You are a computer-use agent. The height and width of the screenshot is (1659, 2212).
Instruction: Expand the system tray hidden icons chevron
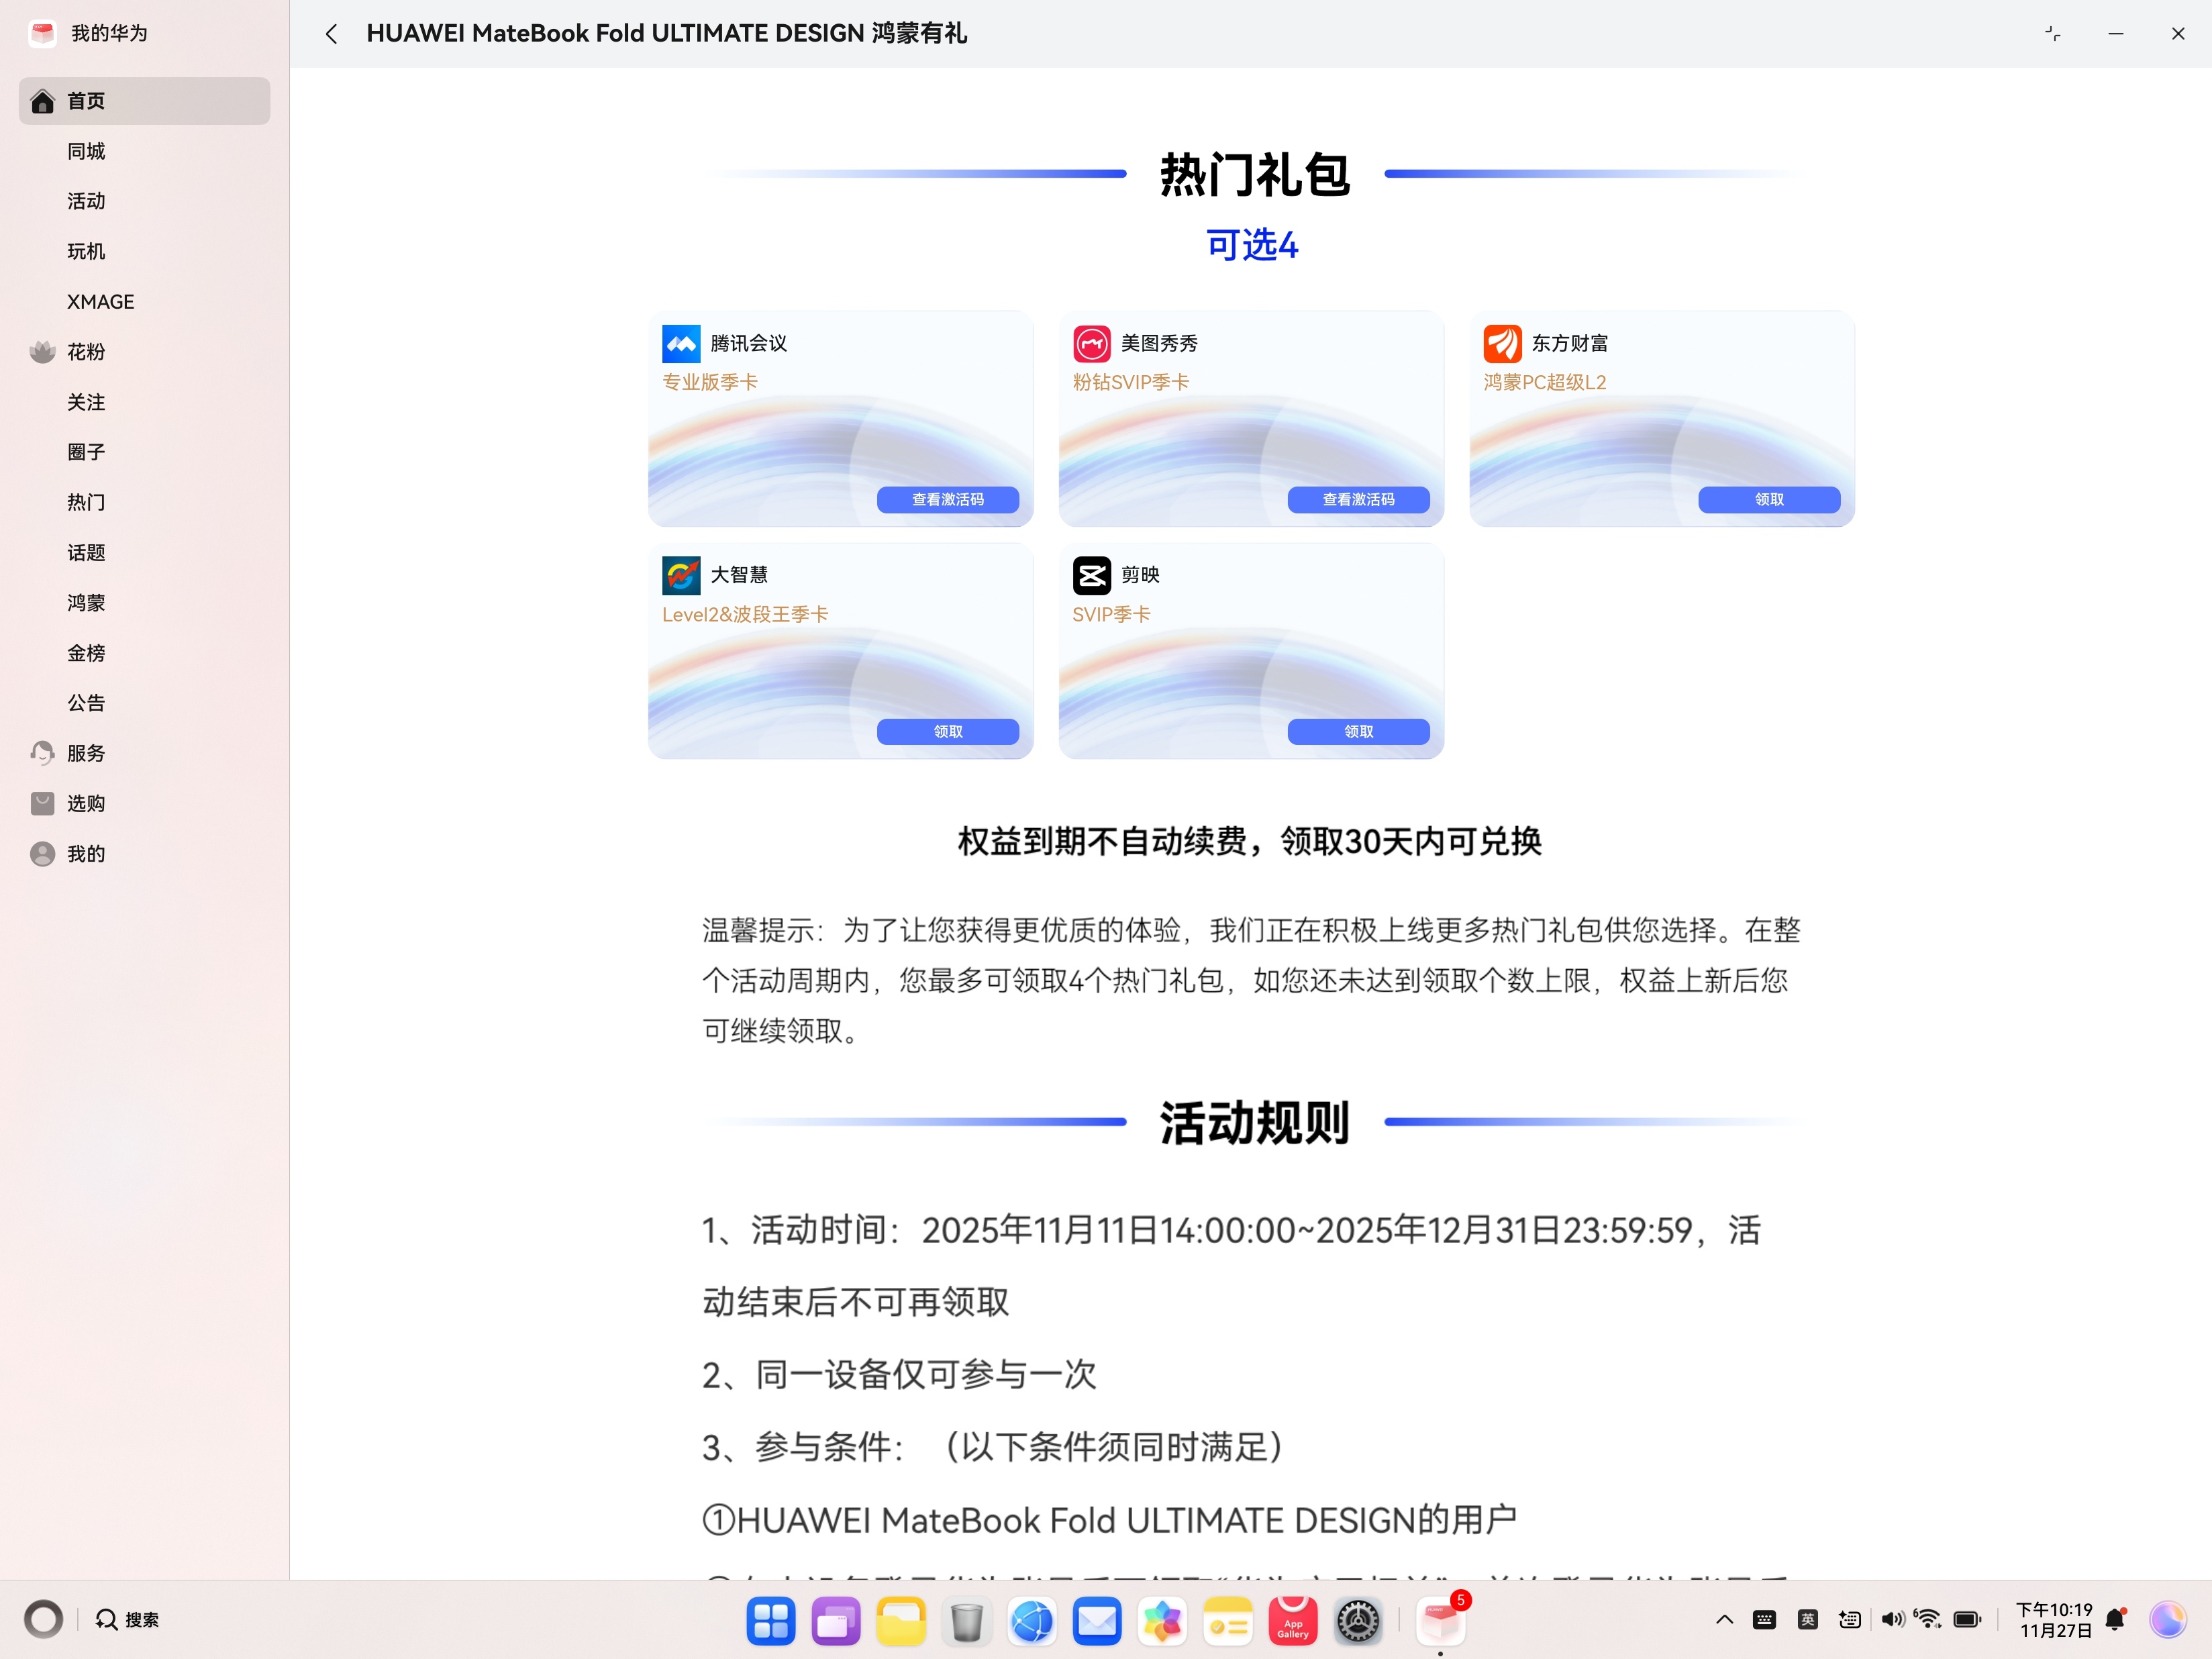[x=1724, y=1619]
